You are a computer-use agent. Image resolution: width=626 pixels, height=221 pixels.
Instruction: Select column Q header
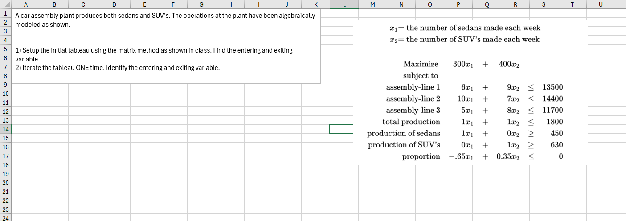[487, 4]
